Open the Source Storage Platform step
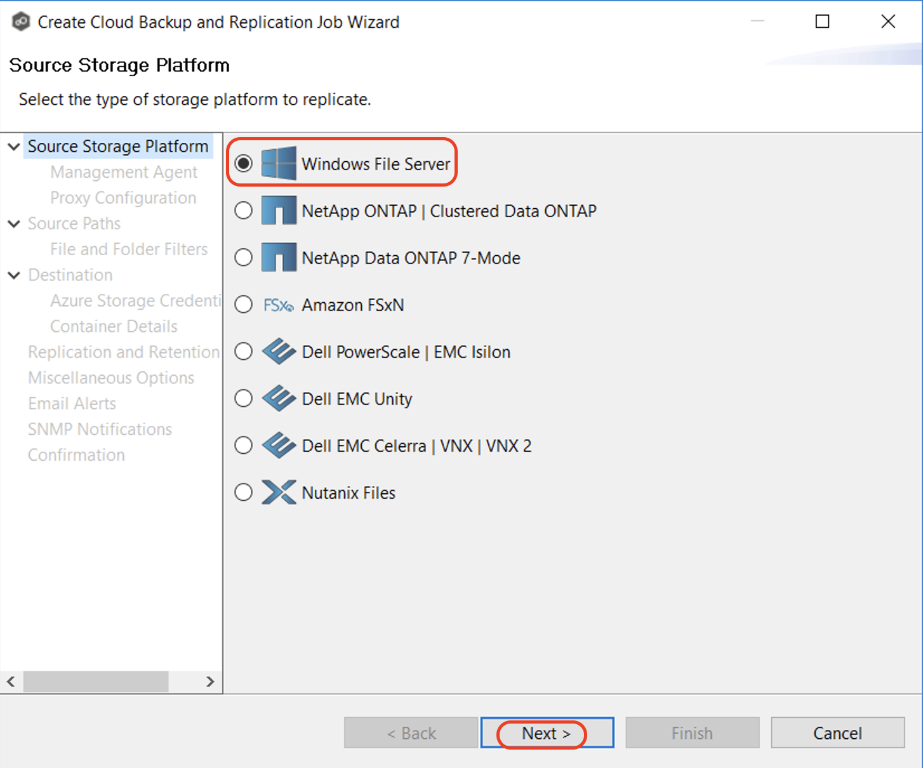 pos(118,147)
